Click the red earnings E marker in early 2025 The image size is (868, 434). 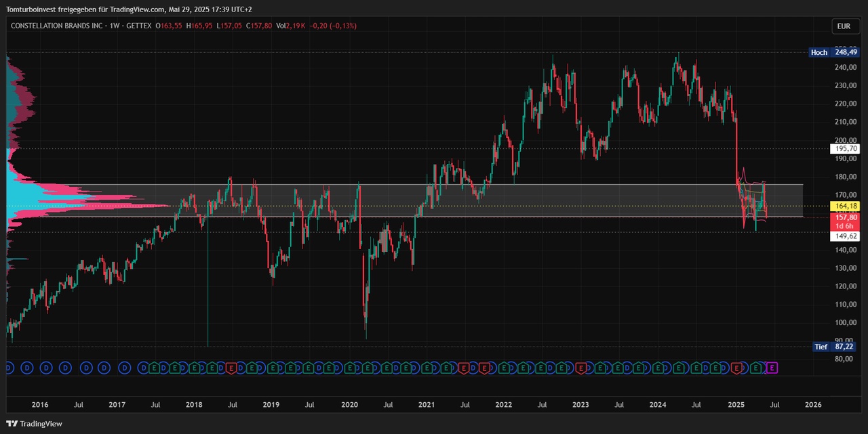coord(737,368)
